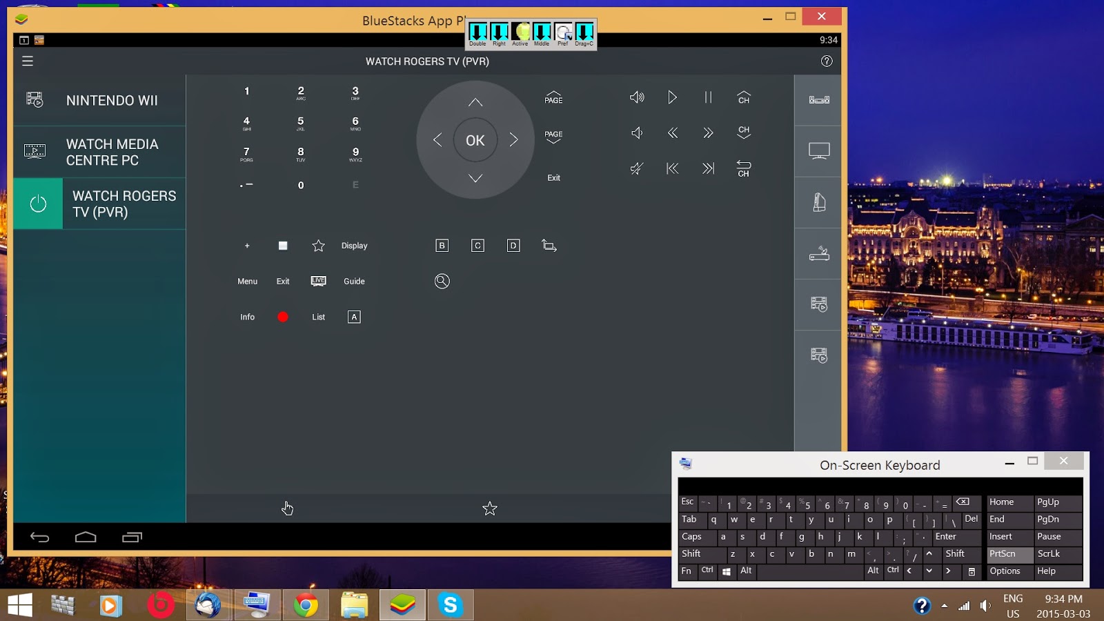Tap number key 5 on the remote
The height and width of the screenshot is (621, 1104).
301,123
